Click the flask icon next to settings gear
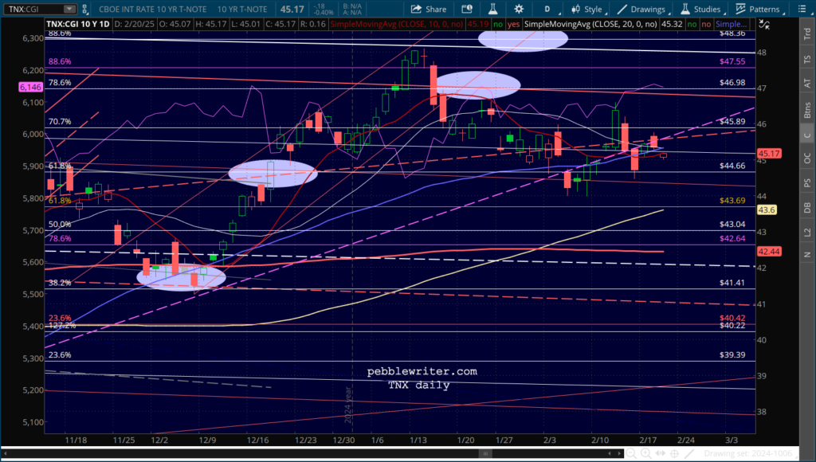Screen dimensions: 816x462 pyautogui.click(x=492, y=9)
